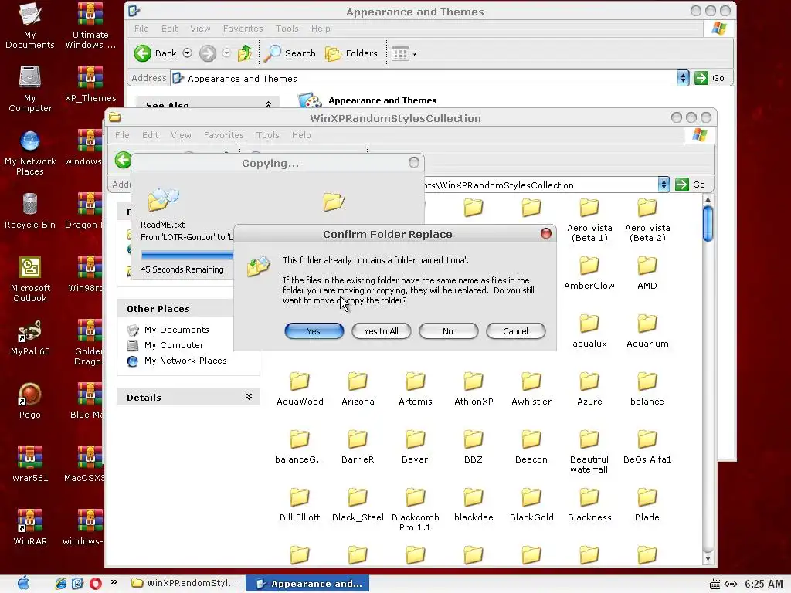Cancel the Confirm Folder Replace dialog
This screenshot has width=791, height=593.
pyautogui.click(x=515, y=331)
